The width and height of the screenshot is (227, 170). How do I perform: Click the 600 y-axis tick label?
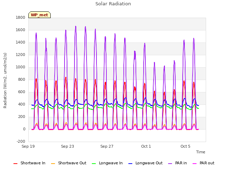point(22,92)
